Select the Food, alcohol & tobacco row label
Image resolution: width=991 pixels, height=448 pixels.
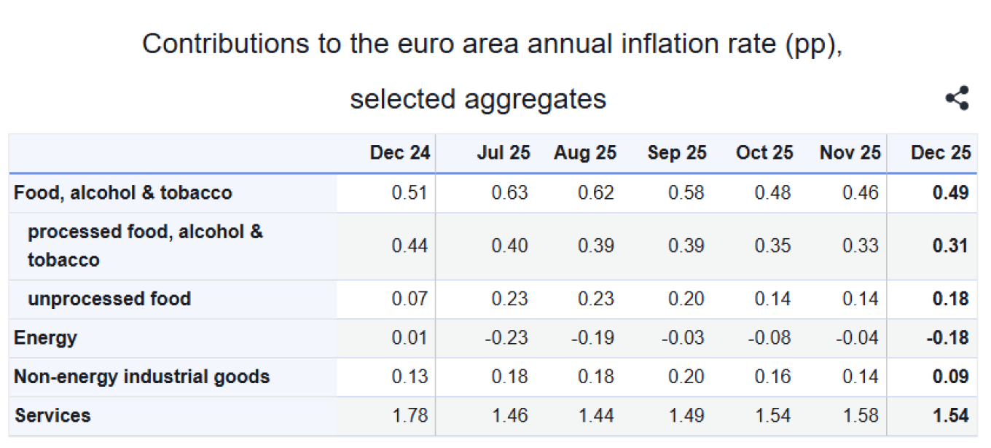tap(122, 193)
